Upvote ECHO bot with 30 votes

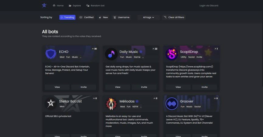click(x=94, y=49)
